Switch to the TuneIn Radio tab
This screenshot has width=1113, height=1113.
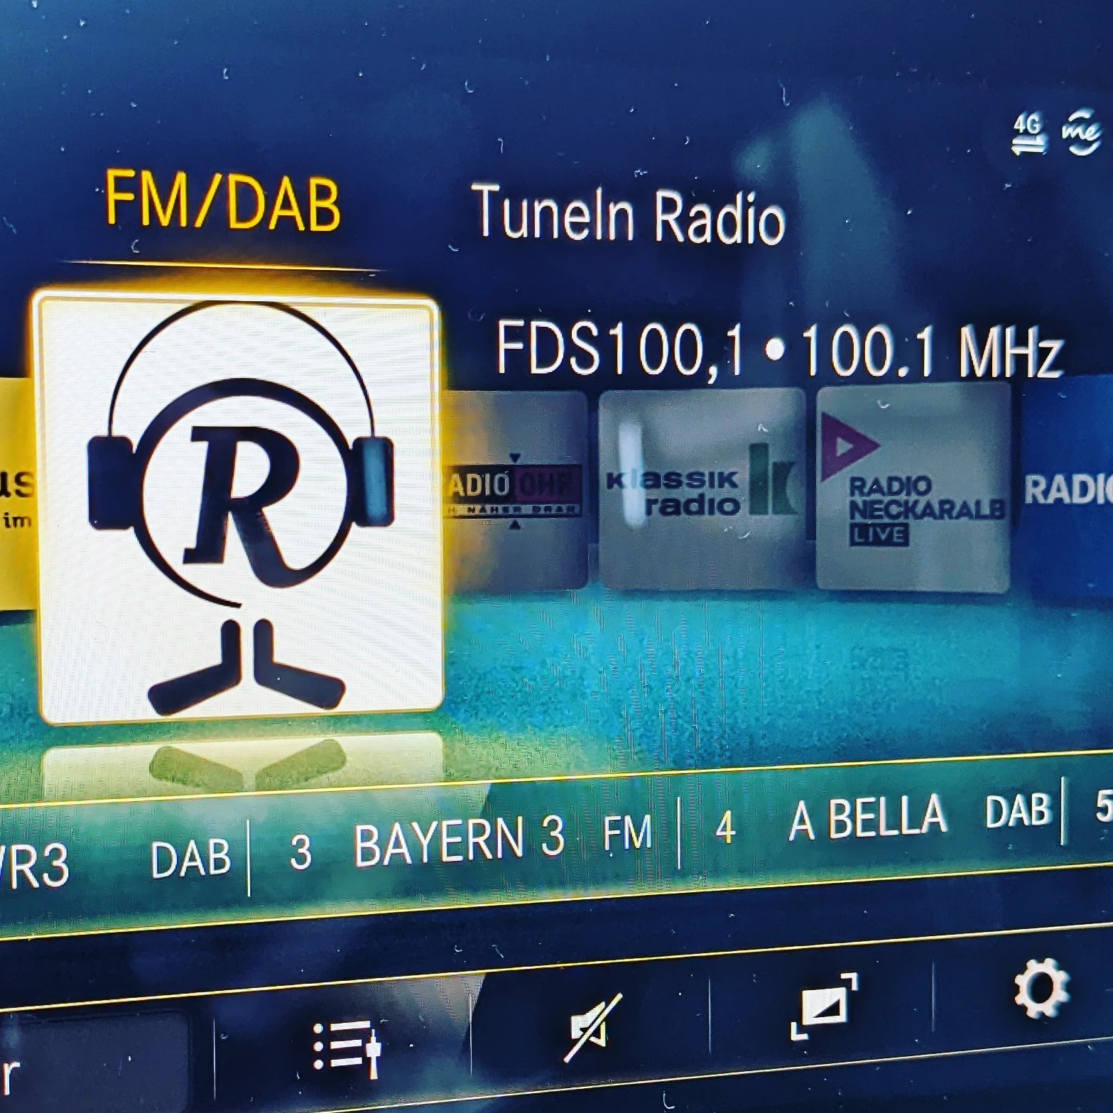628,215
